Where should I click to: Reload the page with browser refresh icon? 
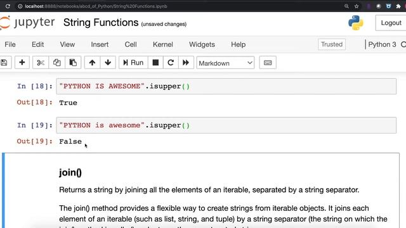coord(8,6)
